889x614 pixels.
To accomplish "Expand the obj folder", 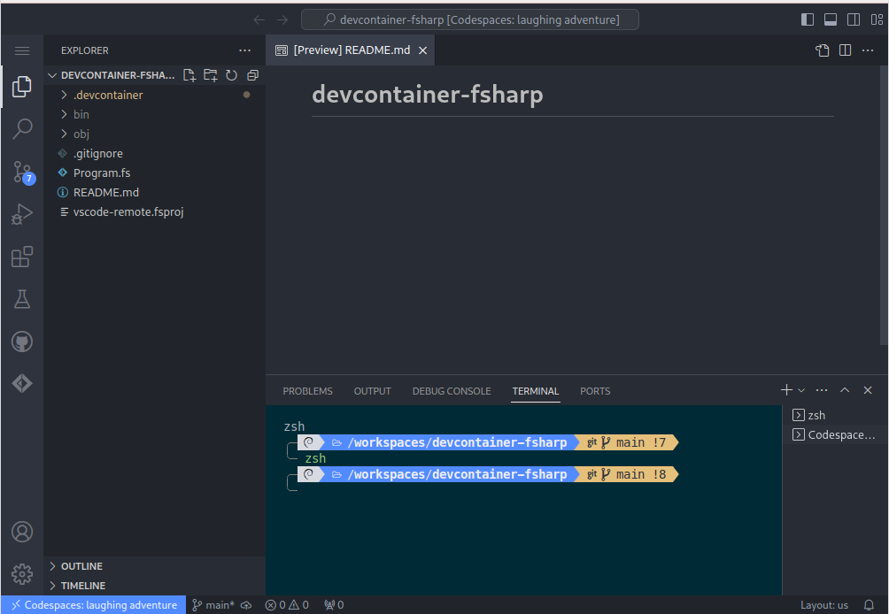I will (154, 134).
